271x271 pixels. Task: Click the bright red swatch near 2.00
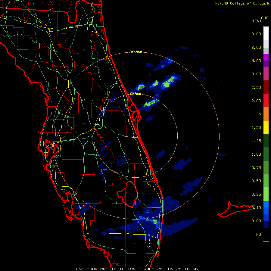click(x=266, y=101)
